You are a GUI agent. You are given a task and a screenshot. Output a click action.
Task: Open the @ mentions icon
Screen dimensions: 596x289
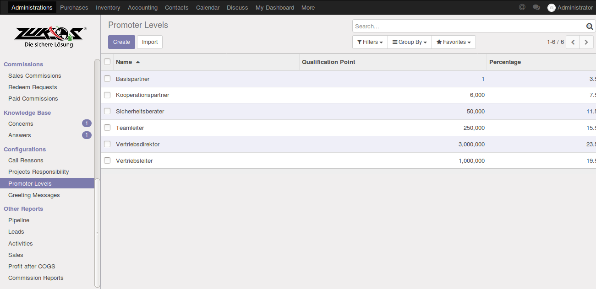522,7
